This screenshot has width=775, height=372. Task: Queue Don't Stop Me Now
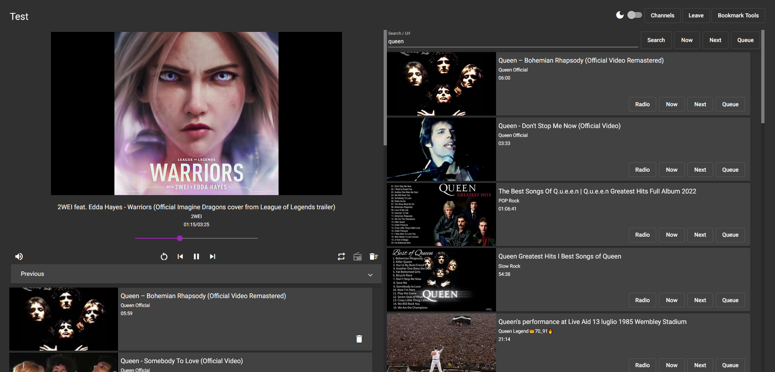point(731,170)
